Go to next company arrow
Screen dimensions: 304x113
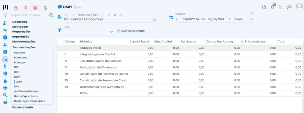tap(102, 15)
